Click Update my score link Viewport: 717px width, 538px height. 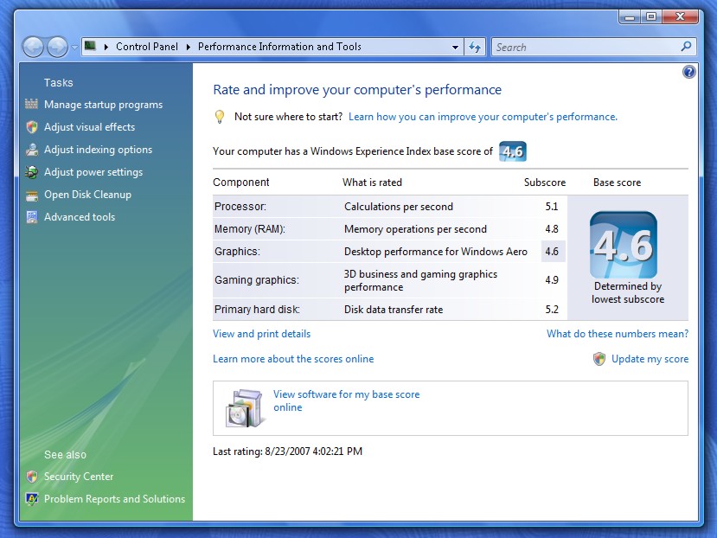pos(650,359)
